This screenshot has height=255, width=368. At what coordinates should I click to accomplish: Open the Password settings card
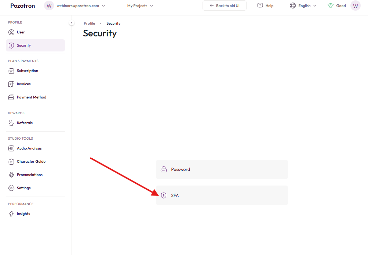[222, 169]
